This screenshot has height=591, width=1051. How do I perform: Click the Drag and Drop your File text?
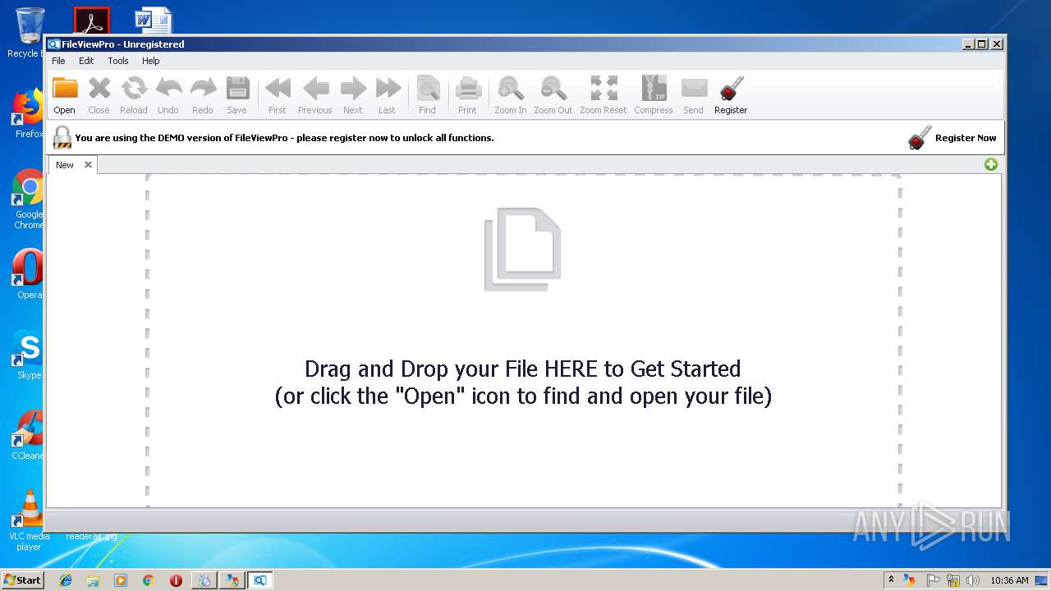point(523,369)
